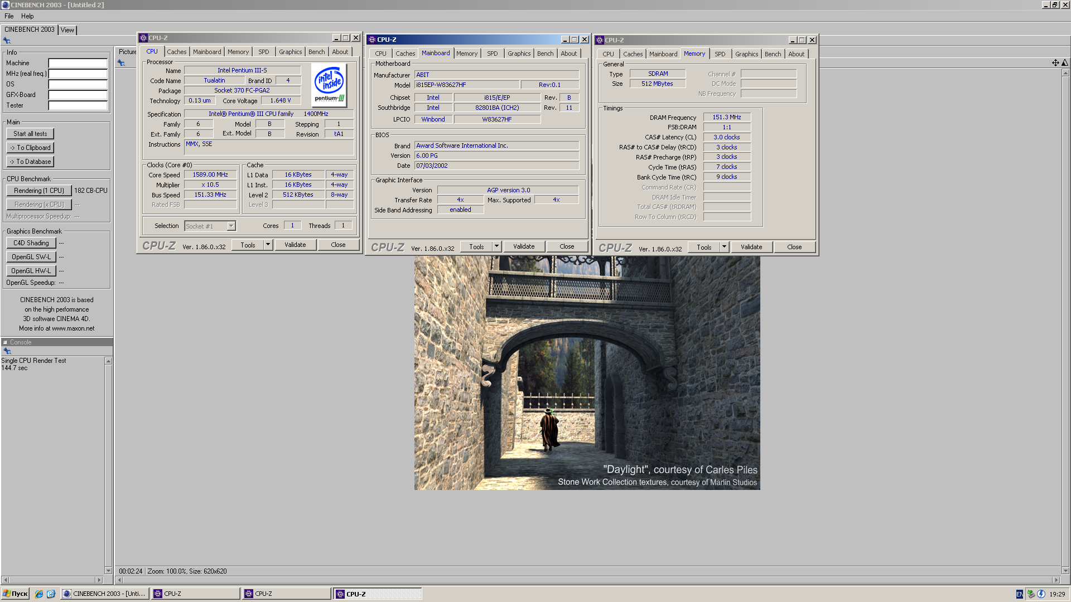Click the To Clipboard button
The image size is (1071, 602).
click(30, 148)
